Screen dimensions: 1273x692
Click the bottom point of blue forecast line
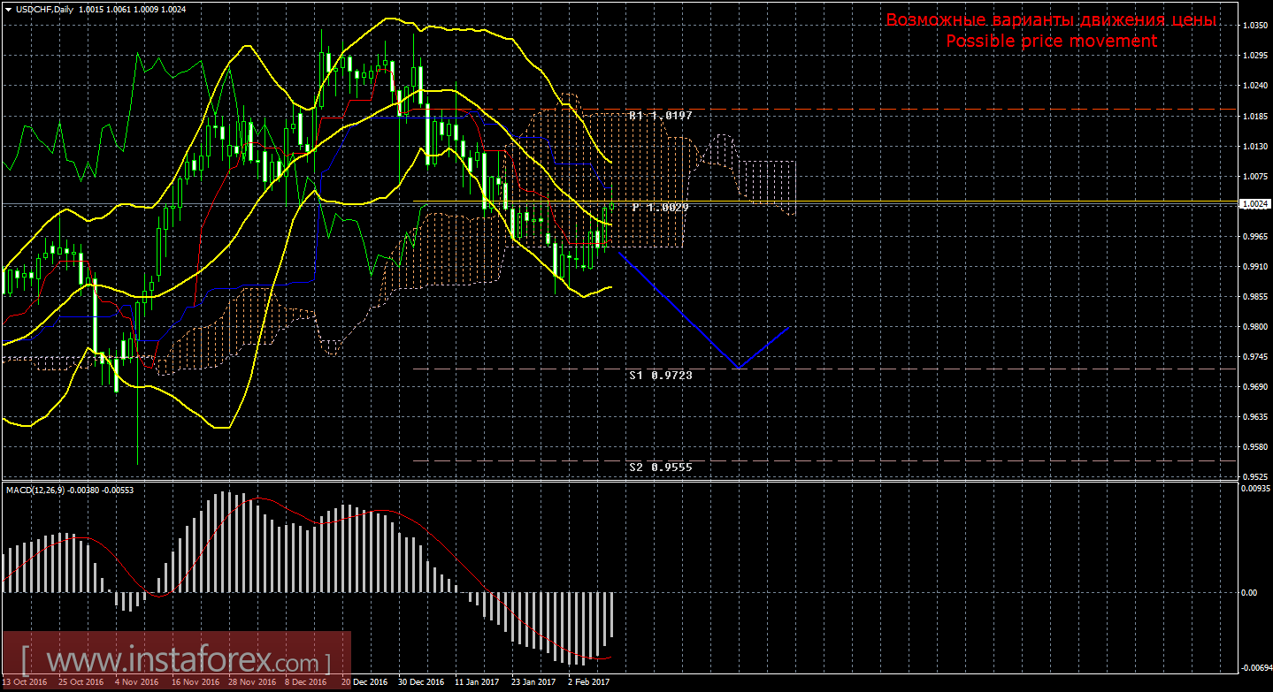tap(738, 368)
